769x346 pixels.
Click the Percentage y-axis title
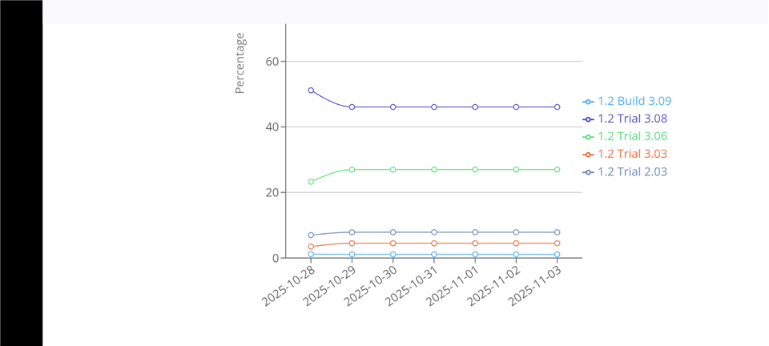click(240, 63)
